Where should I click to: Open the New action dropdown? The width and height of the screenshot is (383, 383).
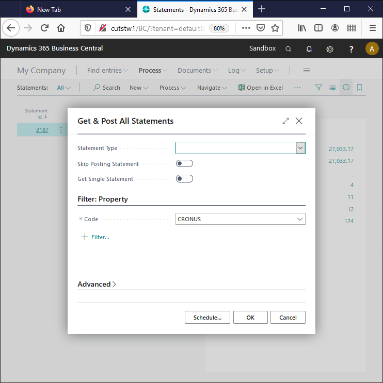[x=139, y=88]
